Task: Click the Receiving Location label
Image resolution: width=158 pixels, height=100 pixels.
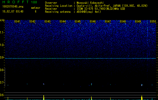Action: tap(59, 6)
